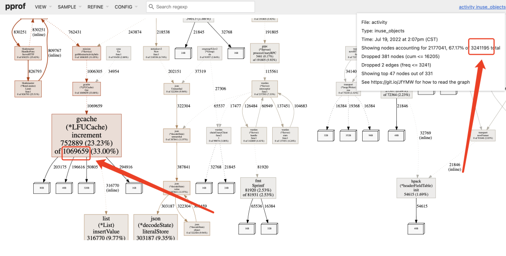Select the json literalStore node
The height and width of the screenshot is (256, 506).
(x=155, y=227)
